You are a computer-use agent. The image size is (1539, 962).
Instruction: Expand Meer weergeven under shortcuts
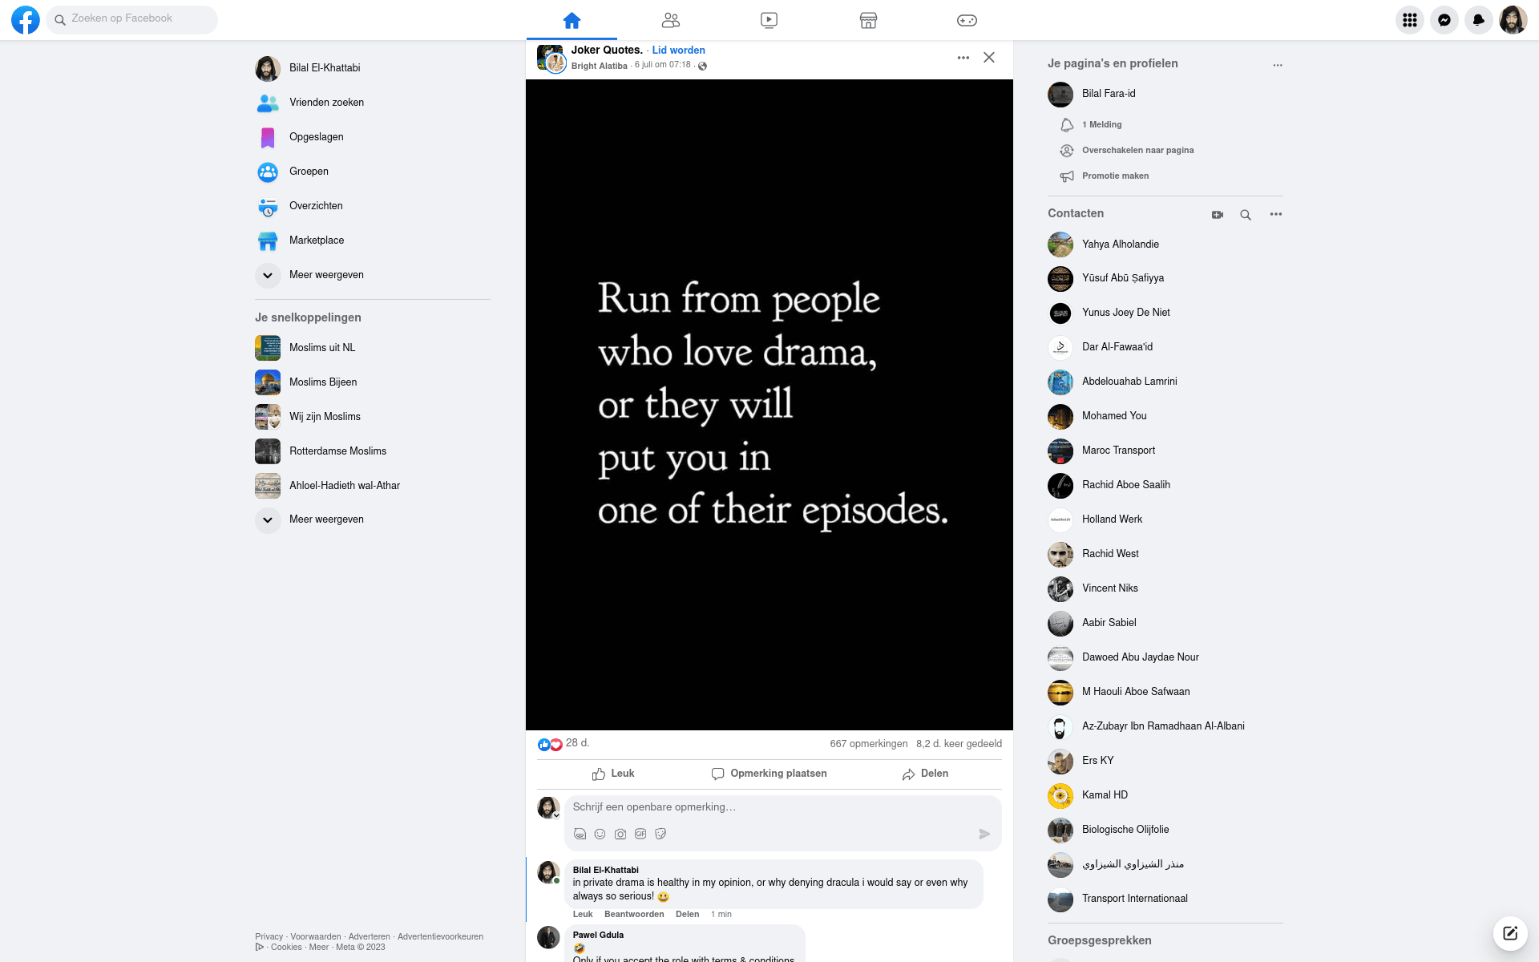tap(372, 519)
